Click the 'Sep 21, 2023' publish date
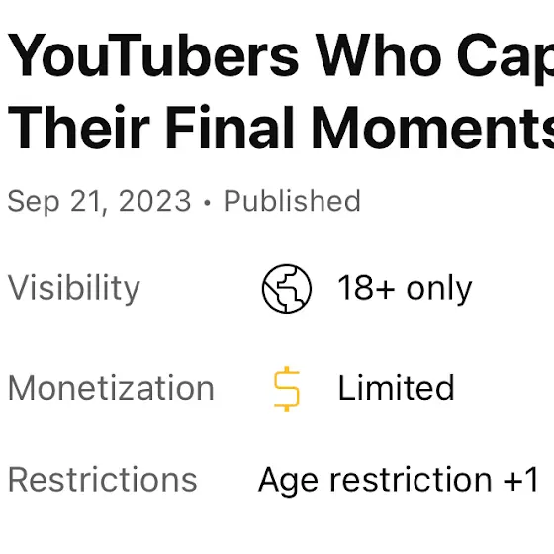The height and width of the screenshot is (554, 554). pyautogui.click(x=99, y=202)
